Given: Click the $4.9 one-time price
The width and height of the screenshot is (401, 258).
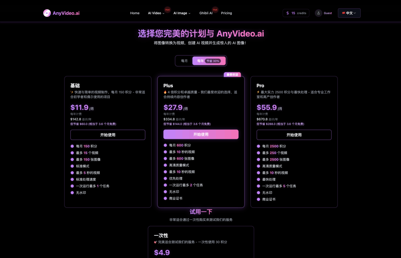Looking at the screenshot, I should [x=162, y=252].
